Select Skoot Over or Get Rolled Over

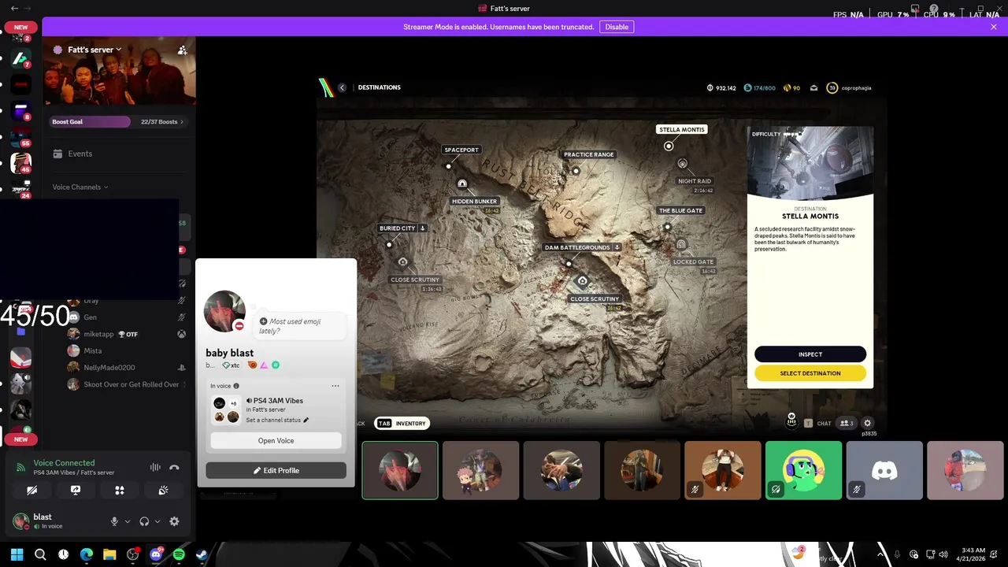pos(131,384)
